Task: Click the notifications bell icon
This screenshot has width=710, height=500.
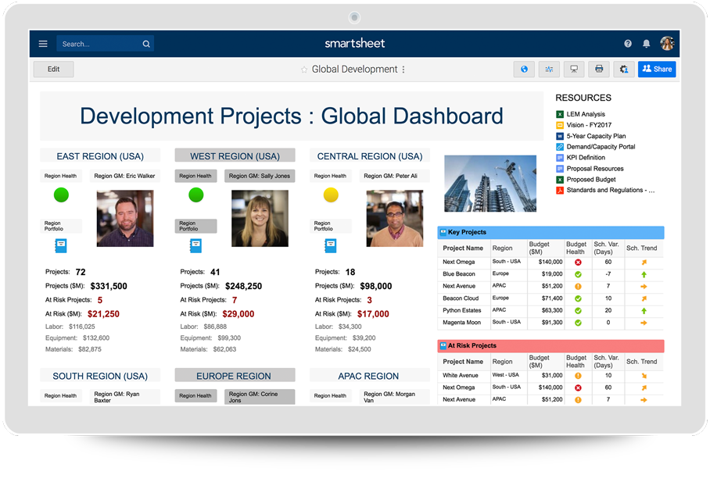Action: (645, 44)
